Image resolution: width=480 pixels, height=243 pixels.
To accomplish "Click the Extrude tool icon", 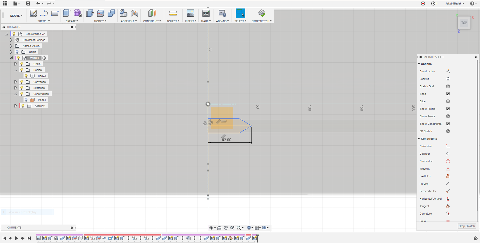I will click(x=67, y=13).
